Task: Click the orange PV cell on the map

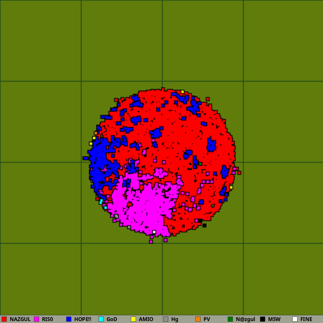Action: (x=96, y=133)
